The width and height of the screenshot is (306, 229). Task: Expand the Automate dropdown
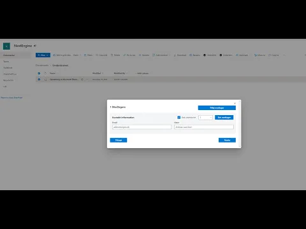click(243, 55)
